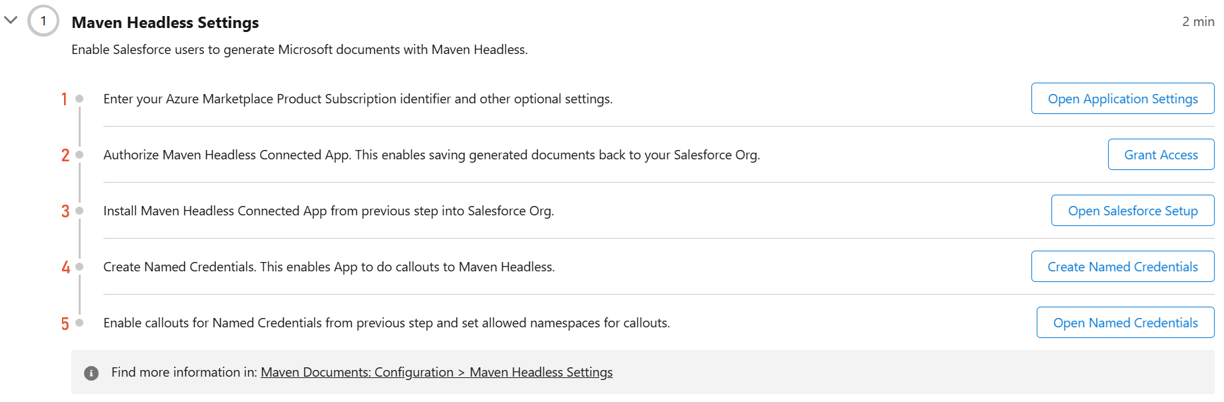The width and height of the screenshot is (1224, 402).
Task: Open Application Settings
Action: 1123,99
